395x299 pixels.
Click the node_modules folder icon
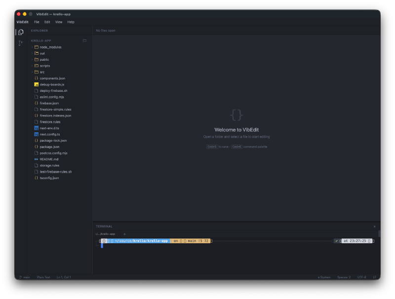point(37,47)
